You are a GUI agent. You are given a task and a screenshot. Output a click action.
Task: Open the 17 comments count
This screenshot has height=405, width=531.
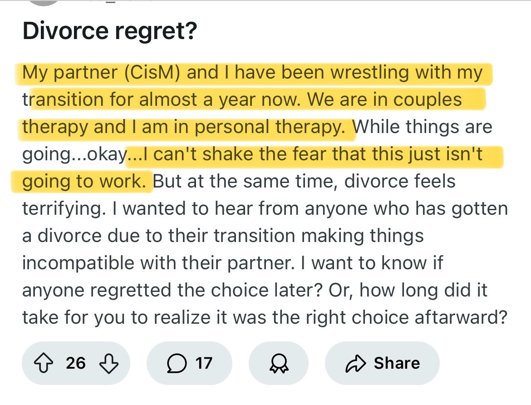pos(204,363)
